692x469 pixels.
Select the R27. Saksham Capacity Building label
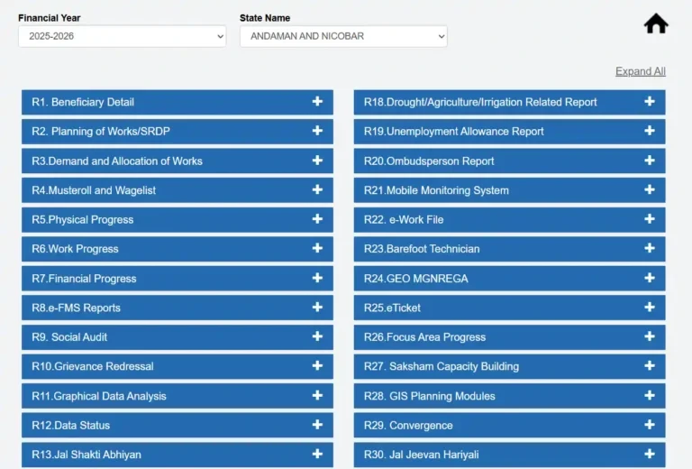(x=442, y=366)
